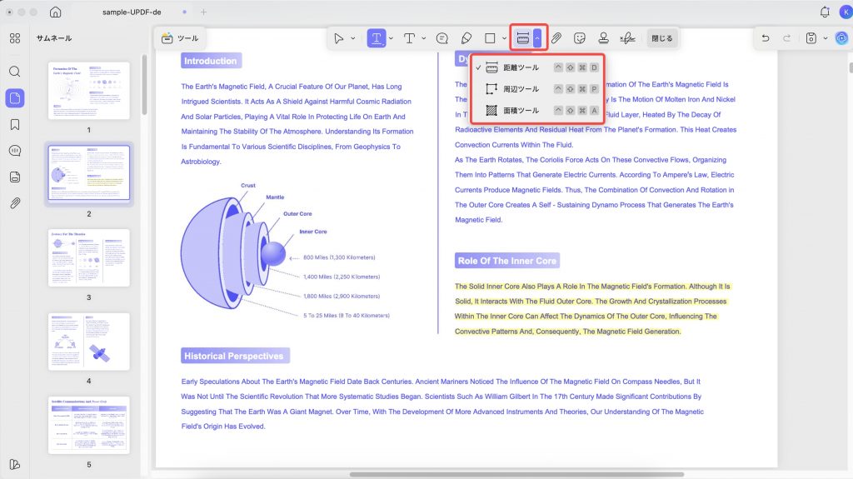The height and width of the screenshot is (479, 853).
Task: Open page 3 thumbnail
Action: coord(88,257)
